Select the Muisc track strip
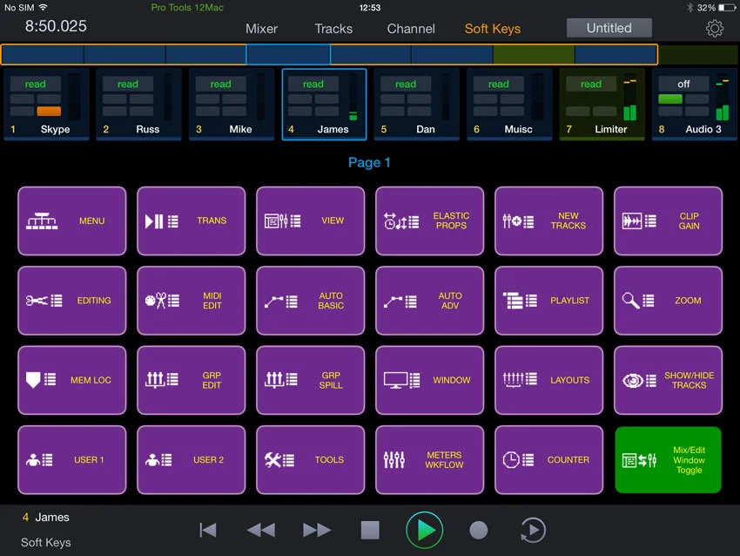Screen dimensions: 740x556 509,105
